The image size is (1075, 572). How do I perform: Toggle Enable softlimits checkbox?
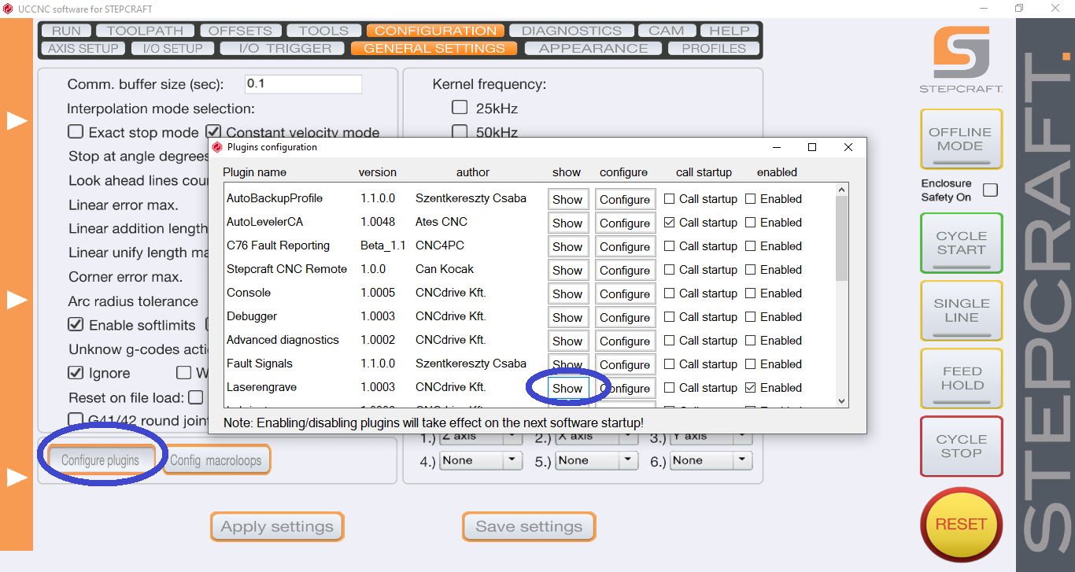tap(76, 324)
